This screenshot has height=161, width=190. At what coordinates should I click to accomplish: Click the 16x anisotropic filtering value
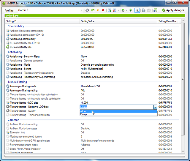click(x=83, y=90)
